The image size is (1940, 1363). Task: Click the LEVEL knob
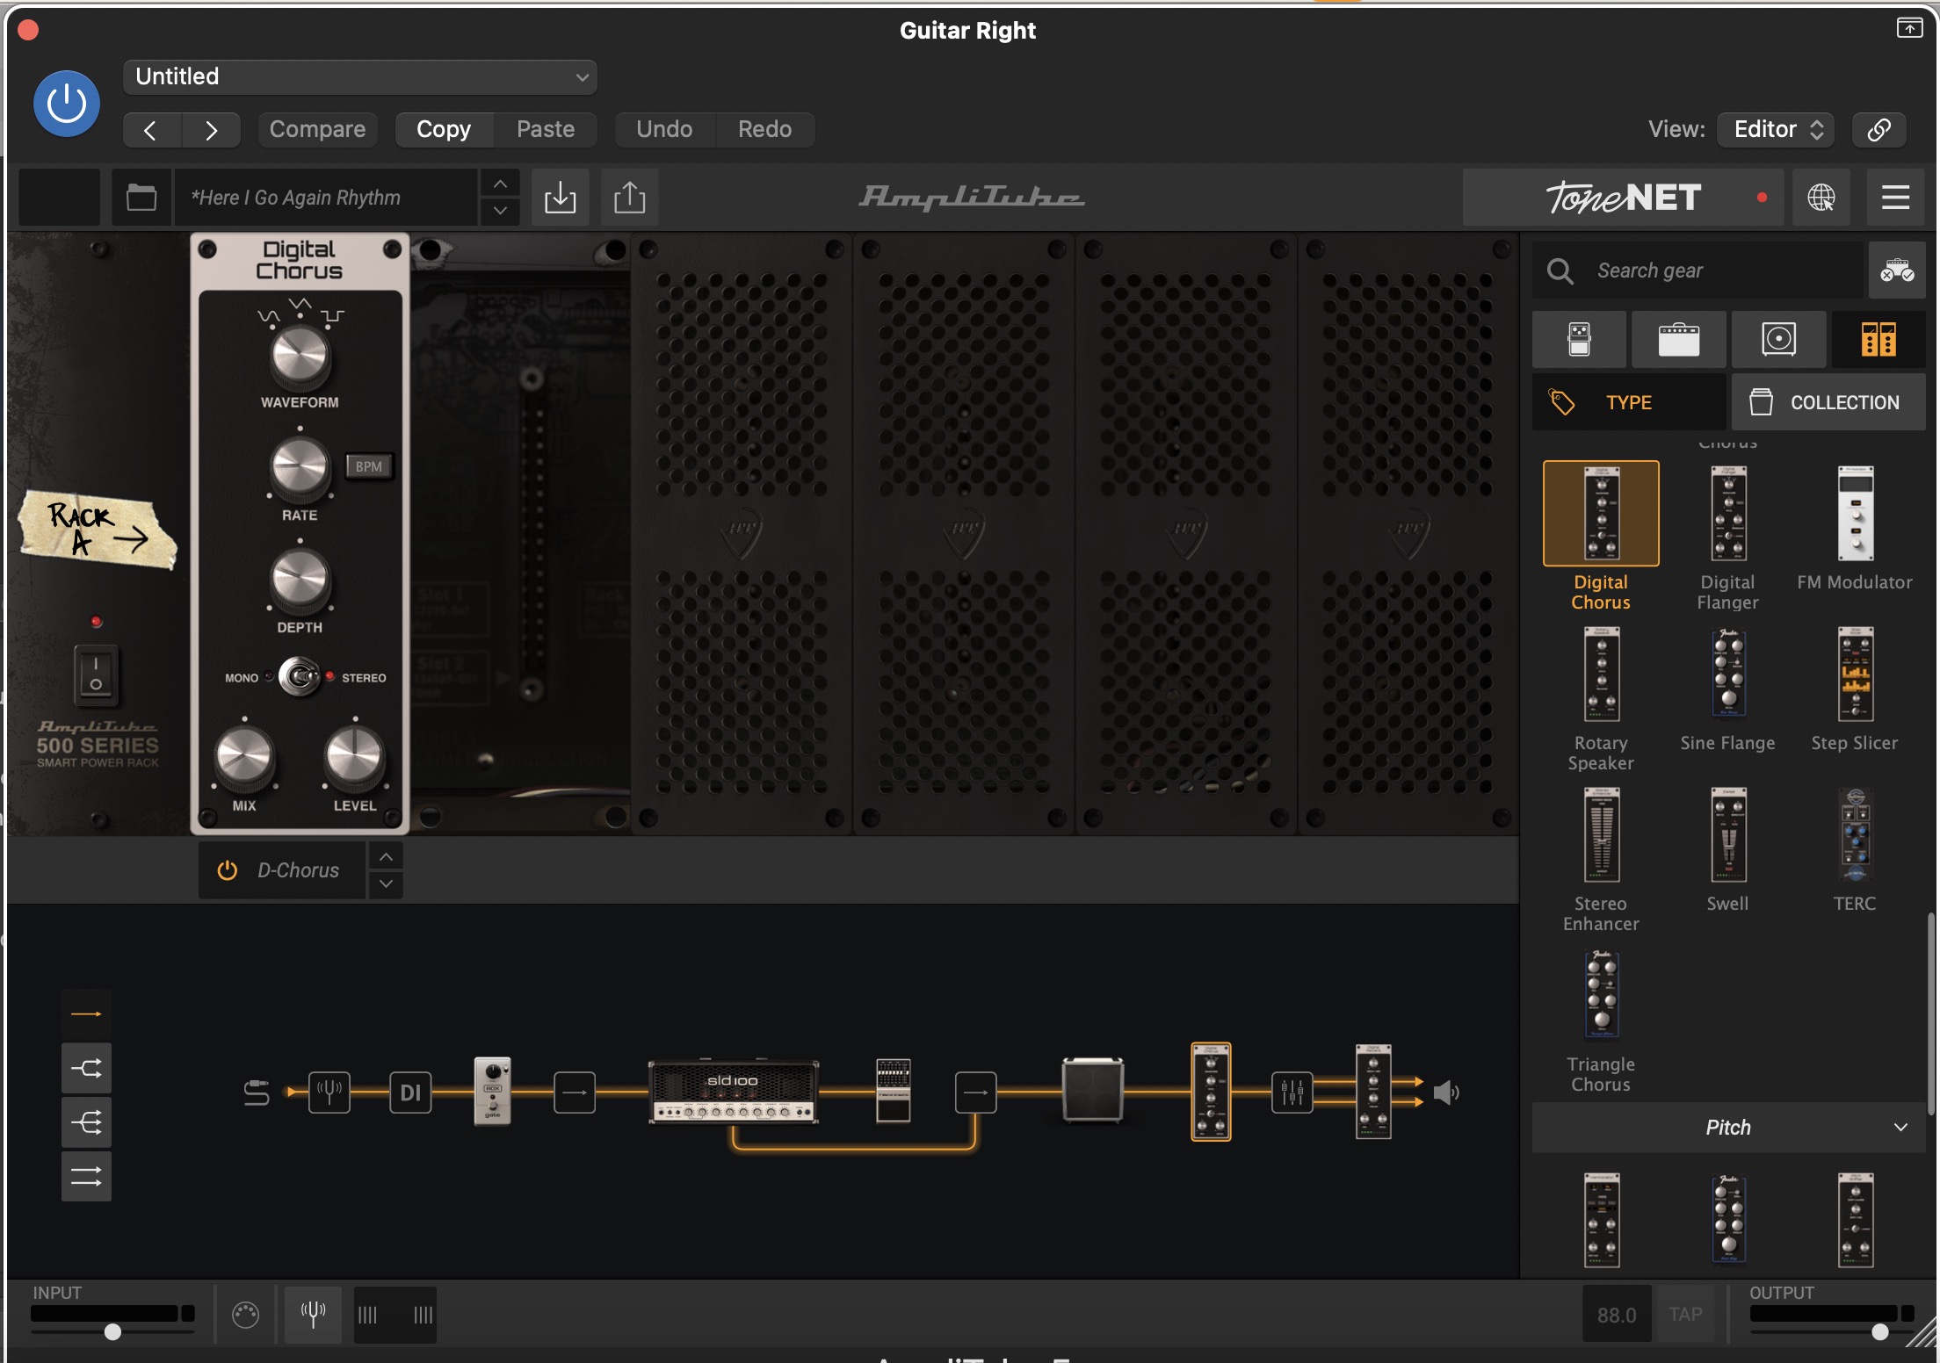click(355, 758)
